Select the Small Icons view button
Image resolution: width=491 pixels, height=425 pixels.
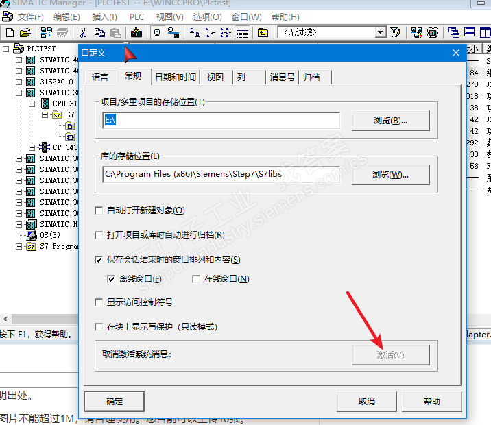point(210,32)
